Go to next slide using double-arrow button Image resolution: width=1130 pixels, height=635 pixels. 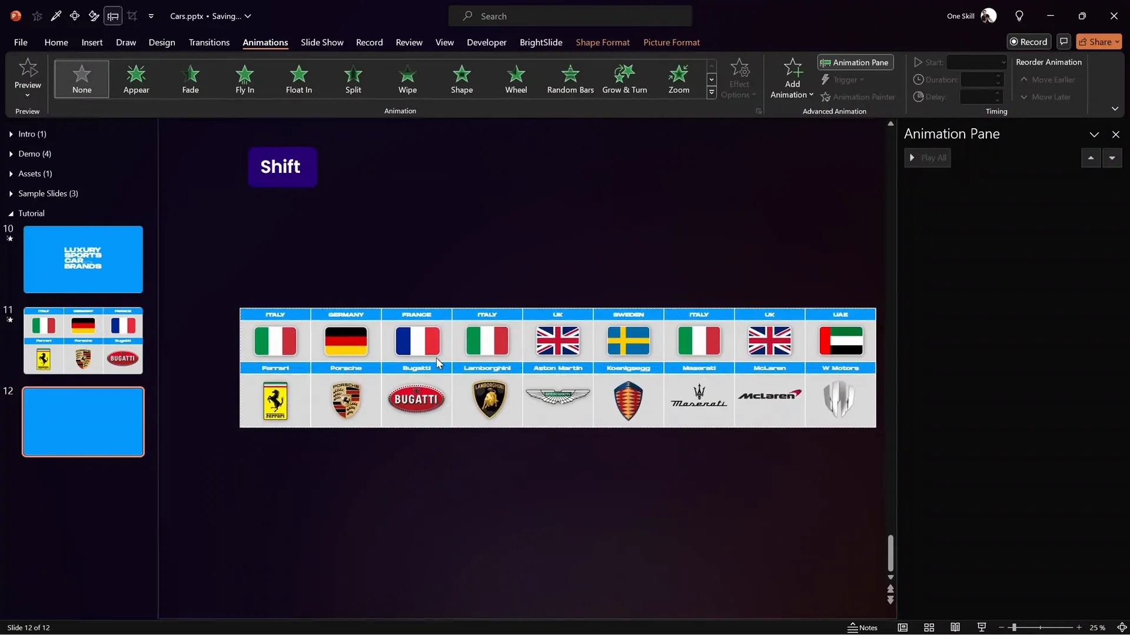pyautogui.click(x=890, y=600)
